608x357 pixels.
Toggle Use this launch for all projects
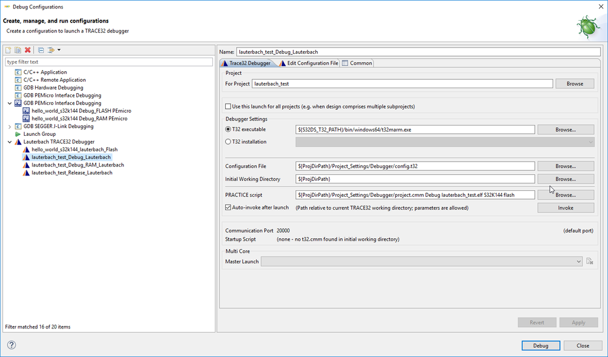coord(228,107)
